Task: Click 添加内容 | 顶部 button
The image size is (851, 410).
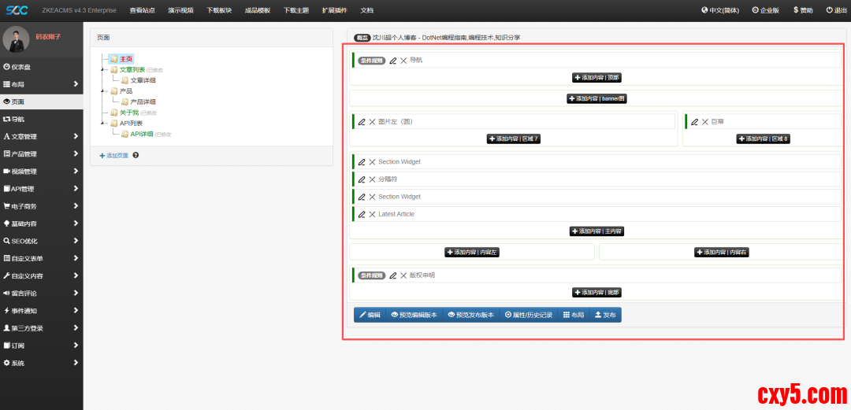Action: tap(596, 78)
